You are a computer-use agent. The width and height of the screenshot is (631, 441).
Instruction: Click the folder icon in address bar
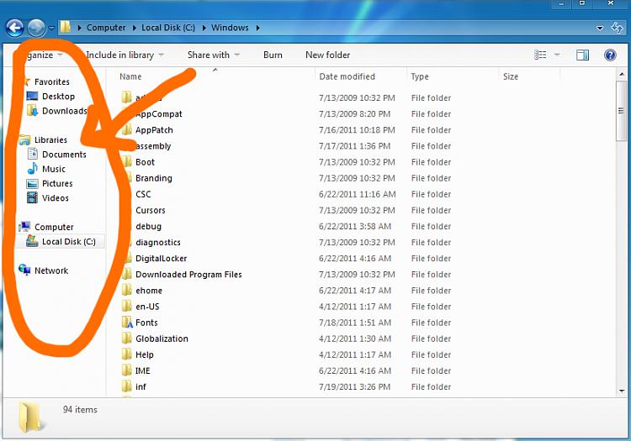click(66, 28)
